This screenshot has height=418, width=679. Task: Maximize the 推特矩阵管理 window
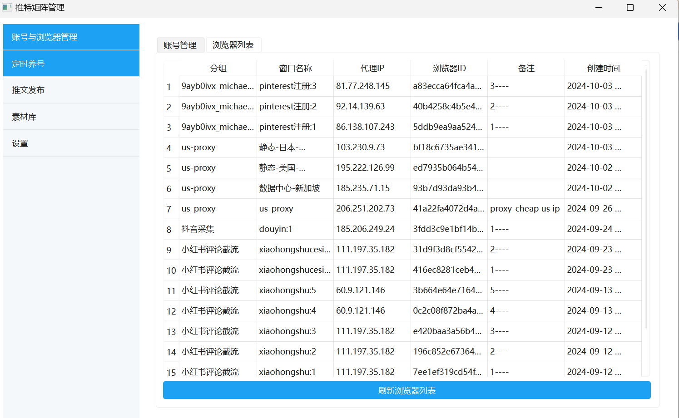tap(630, 8)
